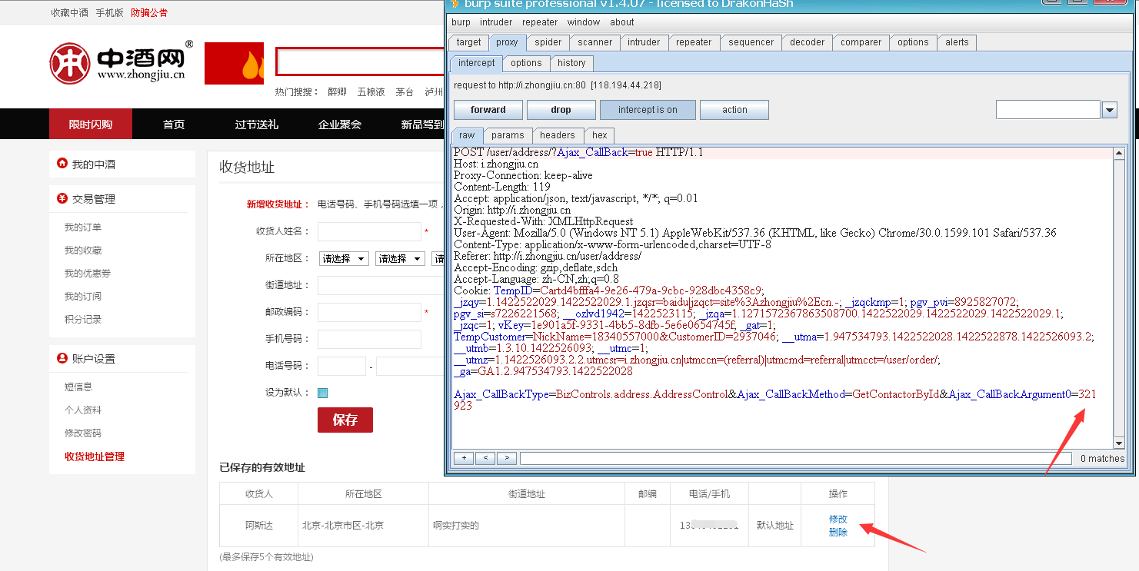Open 我的优惠券 in sidebar
This screenshot has width=1139, height=571.
88,273
